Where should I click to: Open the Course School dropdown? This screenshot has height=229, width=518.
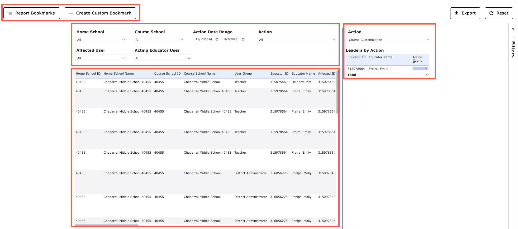(159, 40)
